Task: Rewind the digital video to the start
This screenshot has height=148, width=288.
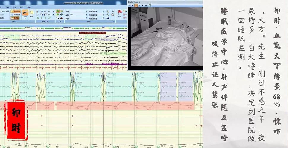Action: coord(129,5)
